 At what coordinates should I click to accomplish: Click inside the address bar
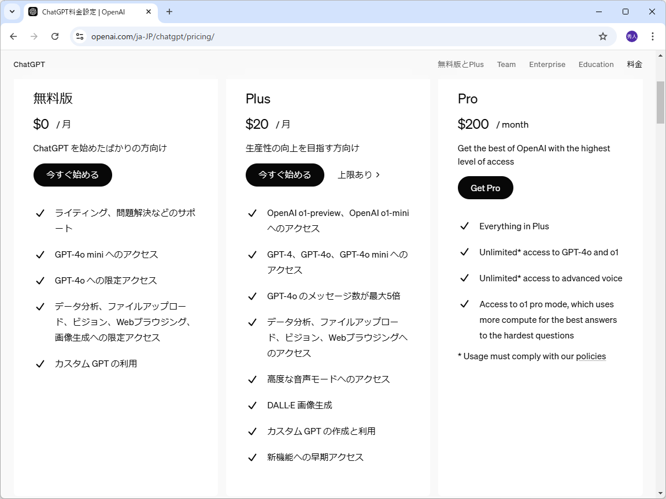[231, 36]
